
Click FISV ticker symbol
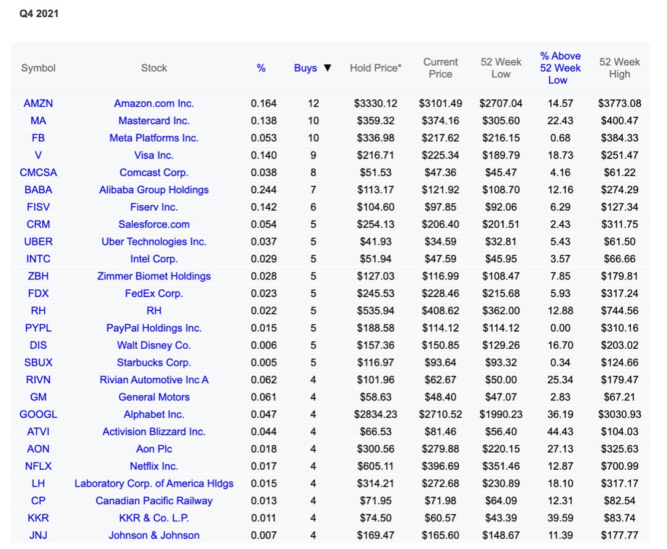(x=38, y=207)
